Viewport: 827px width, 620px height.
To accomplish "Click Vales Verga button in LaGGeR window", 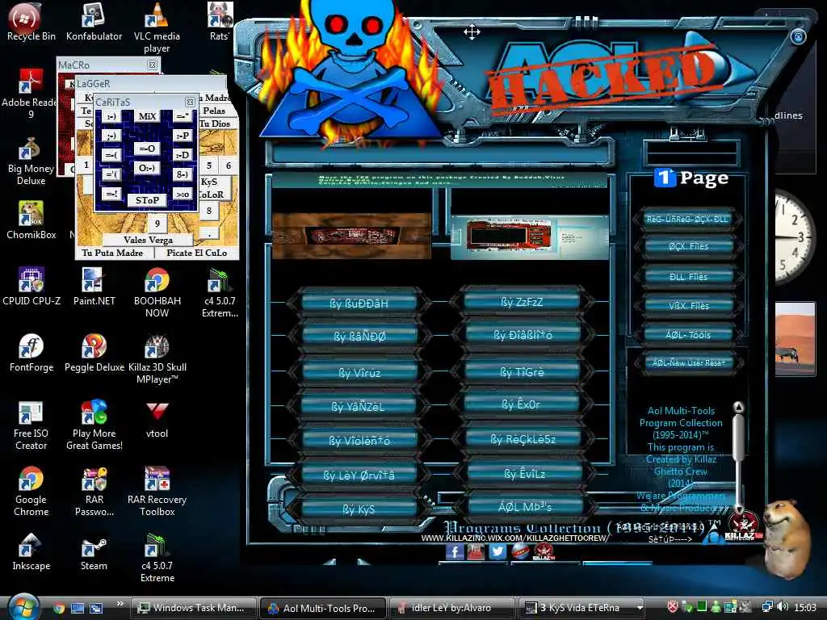I will 149,240.
